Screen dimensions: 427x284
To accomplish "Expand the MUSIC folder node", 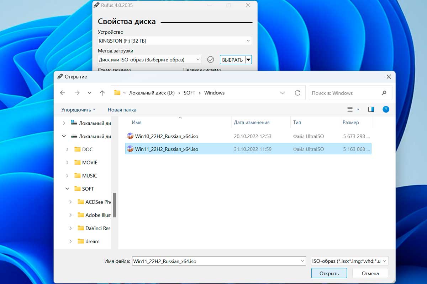I will click(67, 176).
